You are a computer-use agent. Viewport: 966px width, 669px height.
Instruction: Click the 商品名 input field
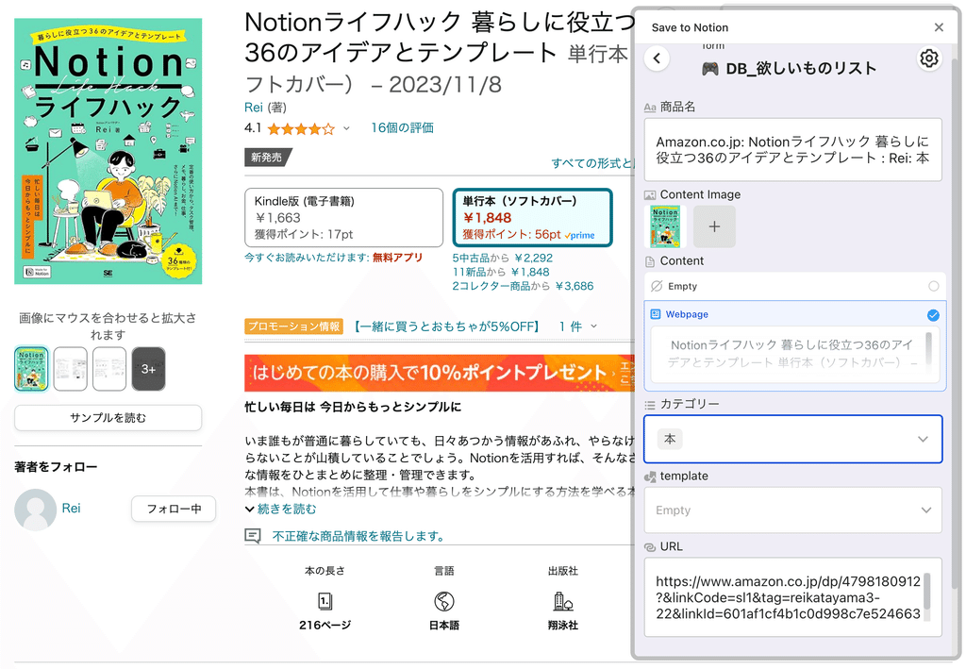coord(792,150)
